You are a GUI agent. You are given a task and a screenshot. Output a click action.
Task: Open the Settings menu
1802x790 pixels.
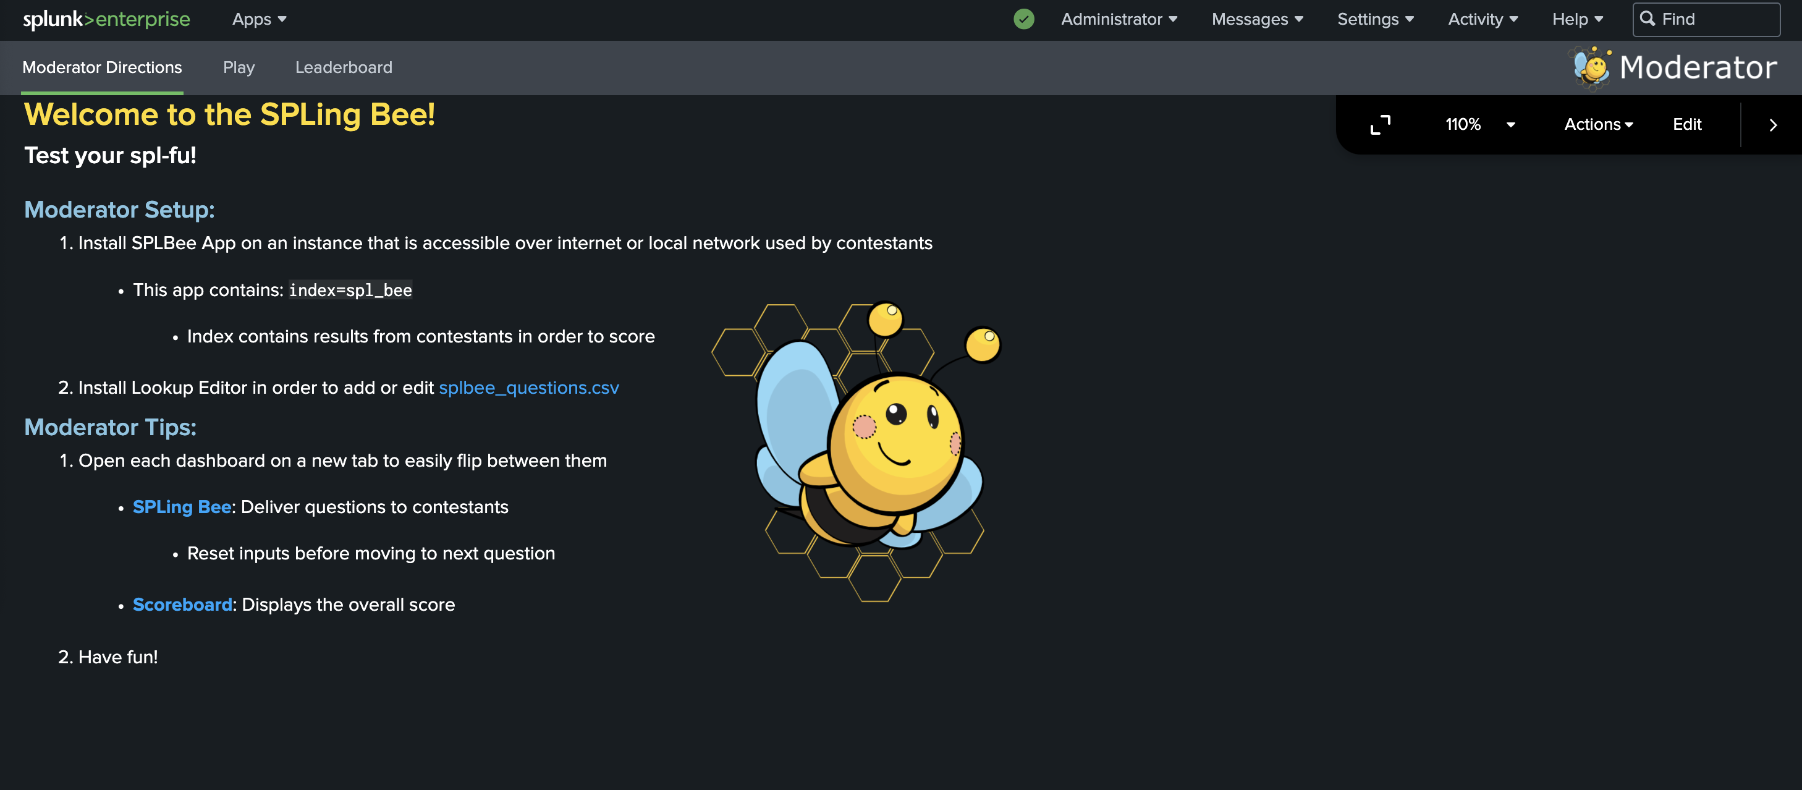(x=1374, y=19)
